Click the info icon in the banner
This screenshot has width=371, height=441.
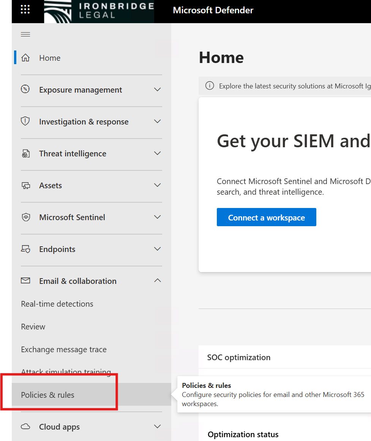point(210,86)
